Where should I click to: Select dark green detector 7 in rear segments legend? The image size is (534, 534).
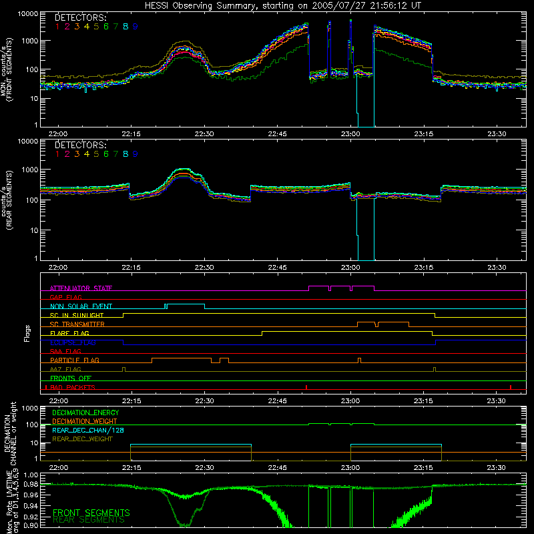[115, 154]
